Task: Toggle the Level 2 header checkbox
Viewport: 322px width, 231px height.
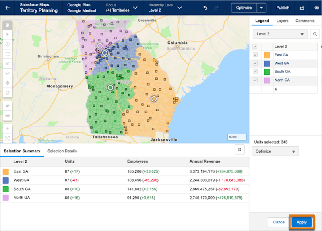Action: (x=255, y=46)
